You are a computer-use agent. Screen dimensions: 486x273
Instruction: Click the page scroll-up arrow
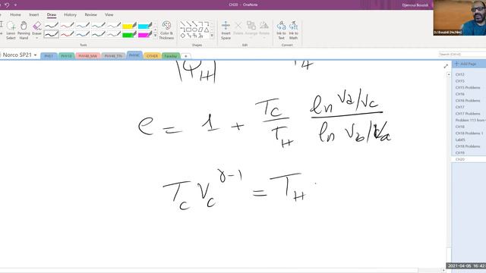pos(449,74)
